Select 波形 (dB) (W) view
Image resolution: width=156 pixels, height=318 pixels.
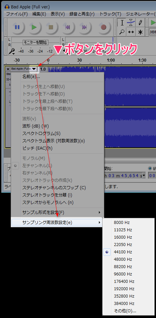pyautogui.click(x=57, y=126)
